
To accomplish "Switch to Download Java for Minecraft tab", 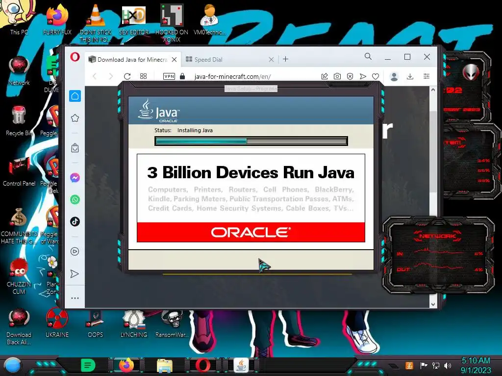I will [x=132, y=59].
